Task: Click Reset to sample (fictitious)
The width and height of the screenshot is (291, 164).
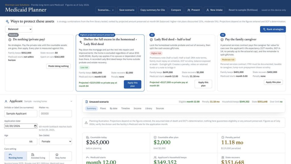Action: [243, 10]
